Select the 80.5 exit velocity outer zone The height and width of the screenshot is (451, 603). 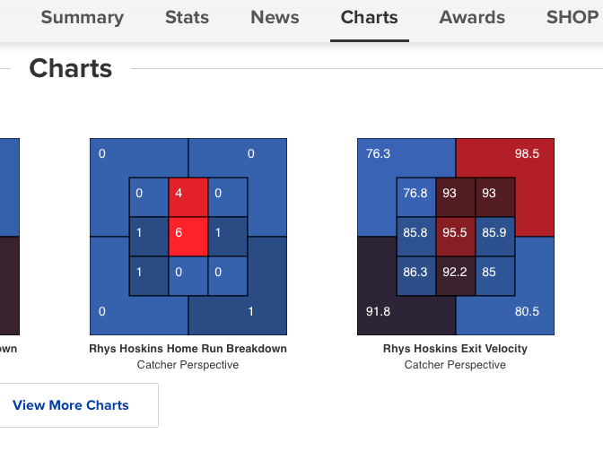click(528, 312)
